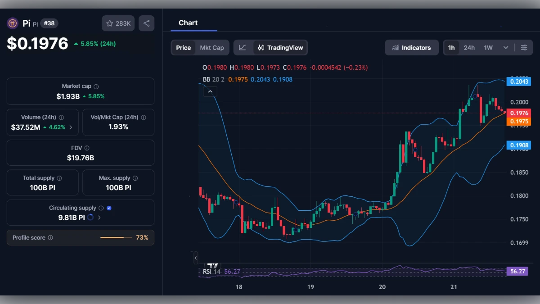Open chart settings sliders icon
The height and width of the screenshot is (304, 540).
[524, 48]
